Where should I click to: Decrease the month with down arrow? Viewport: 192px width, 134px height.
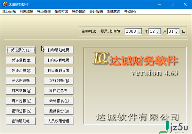tap(158, 33)
